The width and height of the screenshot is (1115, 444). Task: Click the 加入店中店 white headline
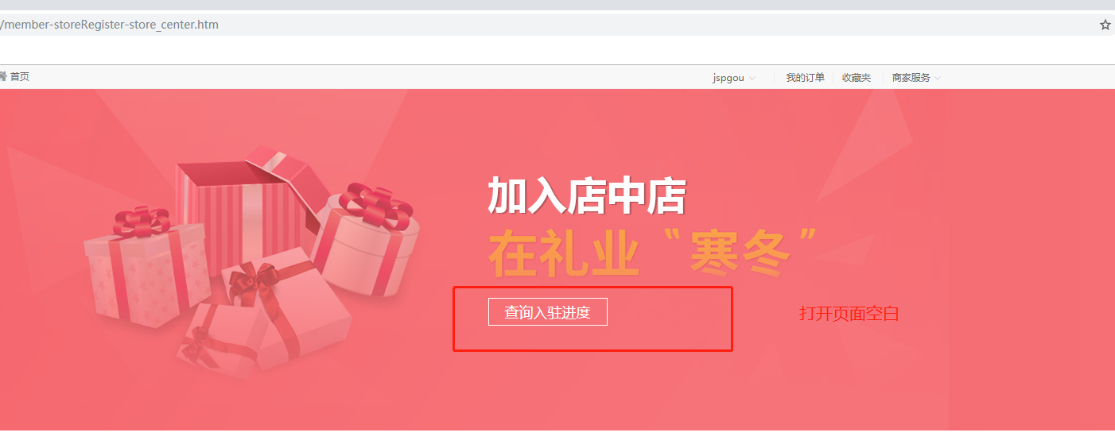586,196
